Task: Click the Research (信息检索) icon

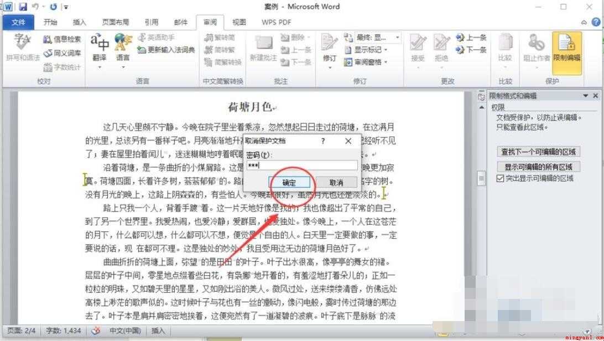Action: click(x=48, y=39)
